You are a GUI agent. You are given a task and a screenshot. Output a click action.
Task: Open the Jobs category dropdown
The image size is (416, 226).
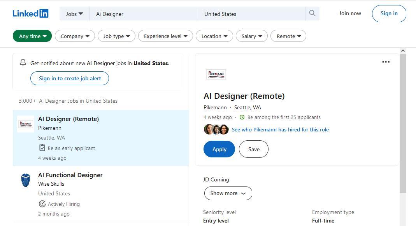point(74,14)
